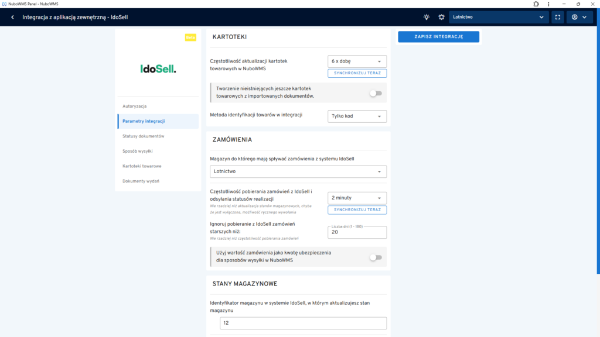The width and height of the screenshot is (600, 337).
Task: Click Synchronizuj teraz under Kartoteki
Action: click(x=357, y=74)
